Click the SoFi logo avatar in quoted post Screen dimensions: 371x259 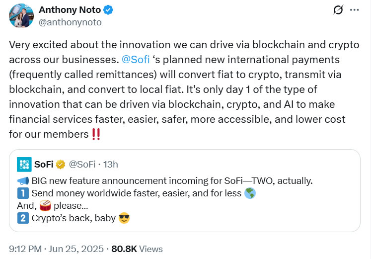coord(24,165)
